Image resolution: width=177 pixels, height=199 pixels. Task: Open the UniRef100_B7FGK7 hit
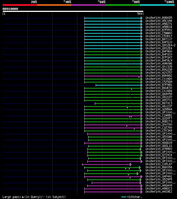coord(159,57)
